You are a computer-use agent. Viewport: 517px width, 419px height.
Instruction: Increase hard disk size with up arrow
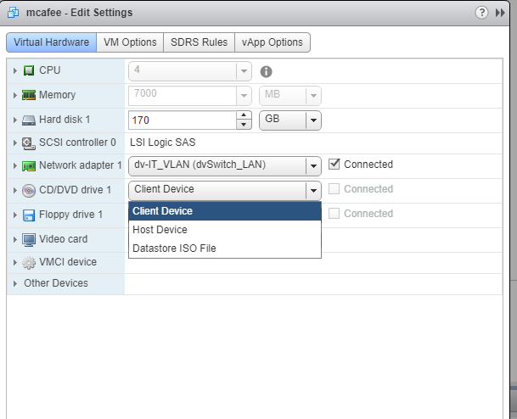[x=244, y=115]
